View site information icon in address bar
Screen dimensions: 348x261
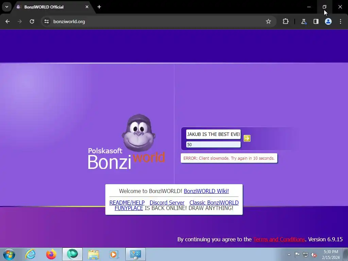pos(46,21)
